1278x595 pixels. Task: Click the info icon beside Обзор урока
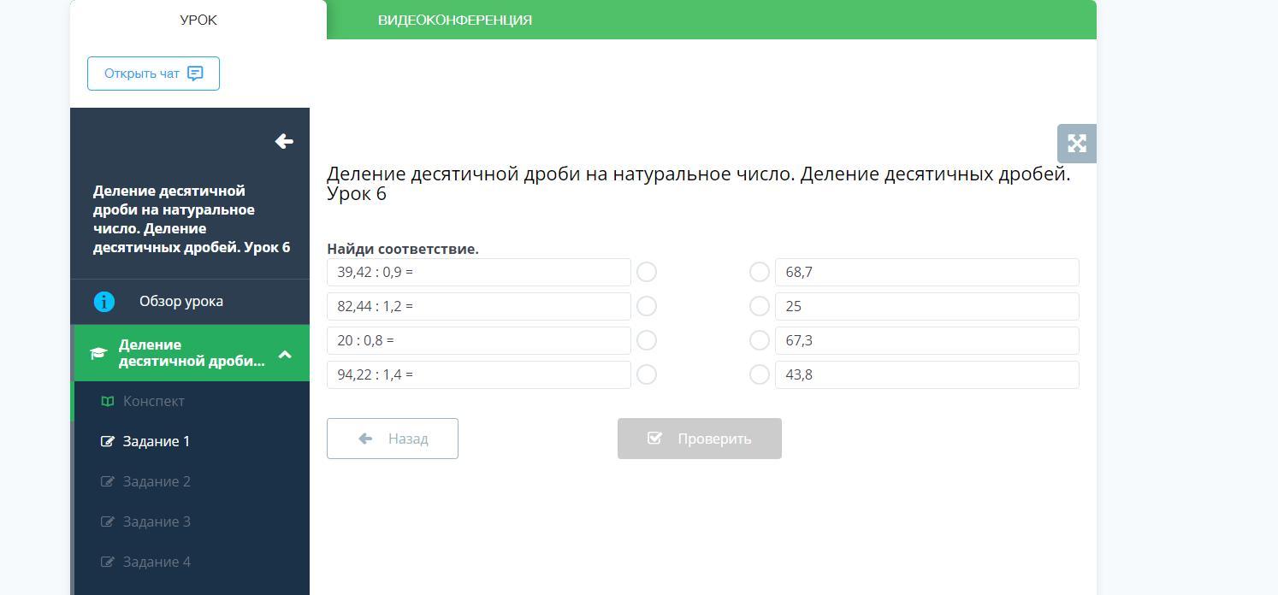[104, 302]
